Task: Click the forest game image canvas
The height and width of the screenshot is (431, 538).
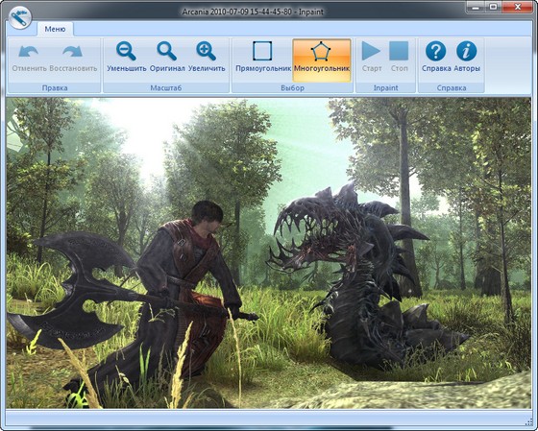Action: (268, 253)
